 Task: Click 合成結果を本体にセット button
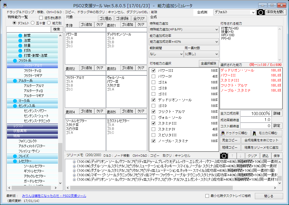click(x=262, y=140)
